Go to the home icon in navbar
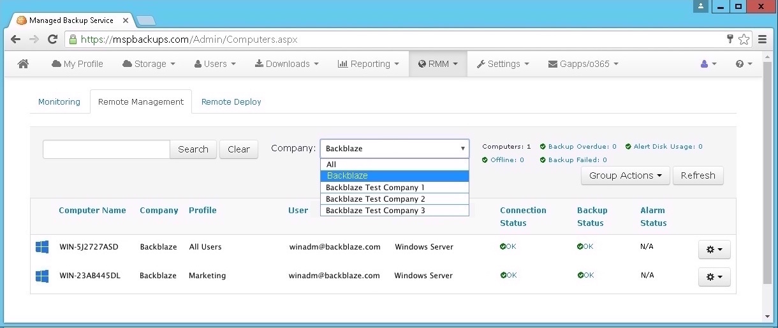The height and width of the screenshot is (328, 778). pos(24,64)
